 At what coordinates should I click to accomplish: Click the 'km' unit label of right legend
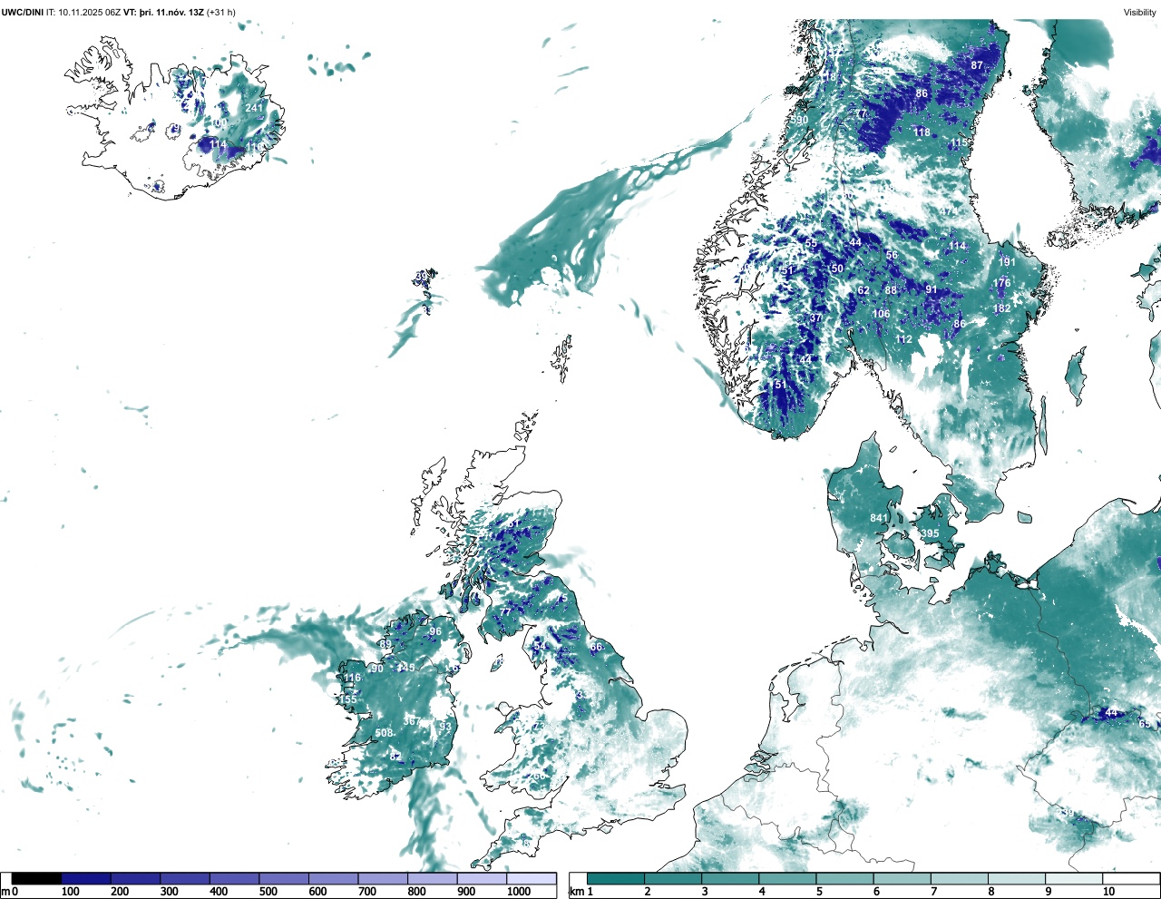click(x=575, y=892)
